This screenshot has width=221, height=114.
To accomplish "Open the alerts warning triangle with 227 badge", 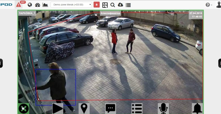I will (x=19, y=5).
